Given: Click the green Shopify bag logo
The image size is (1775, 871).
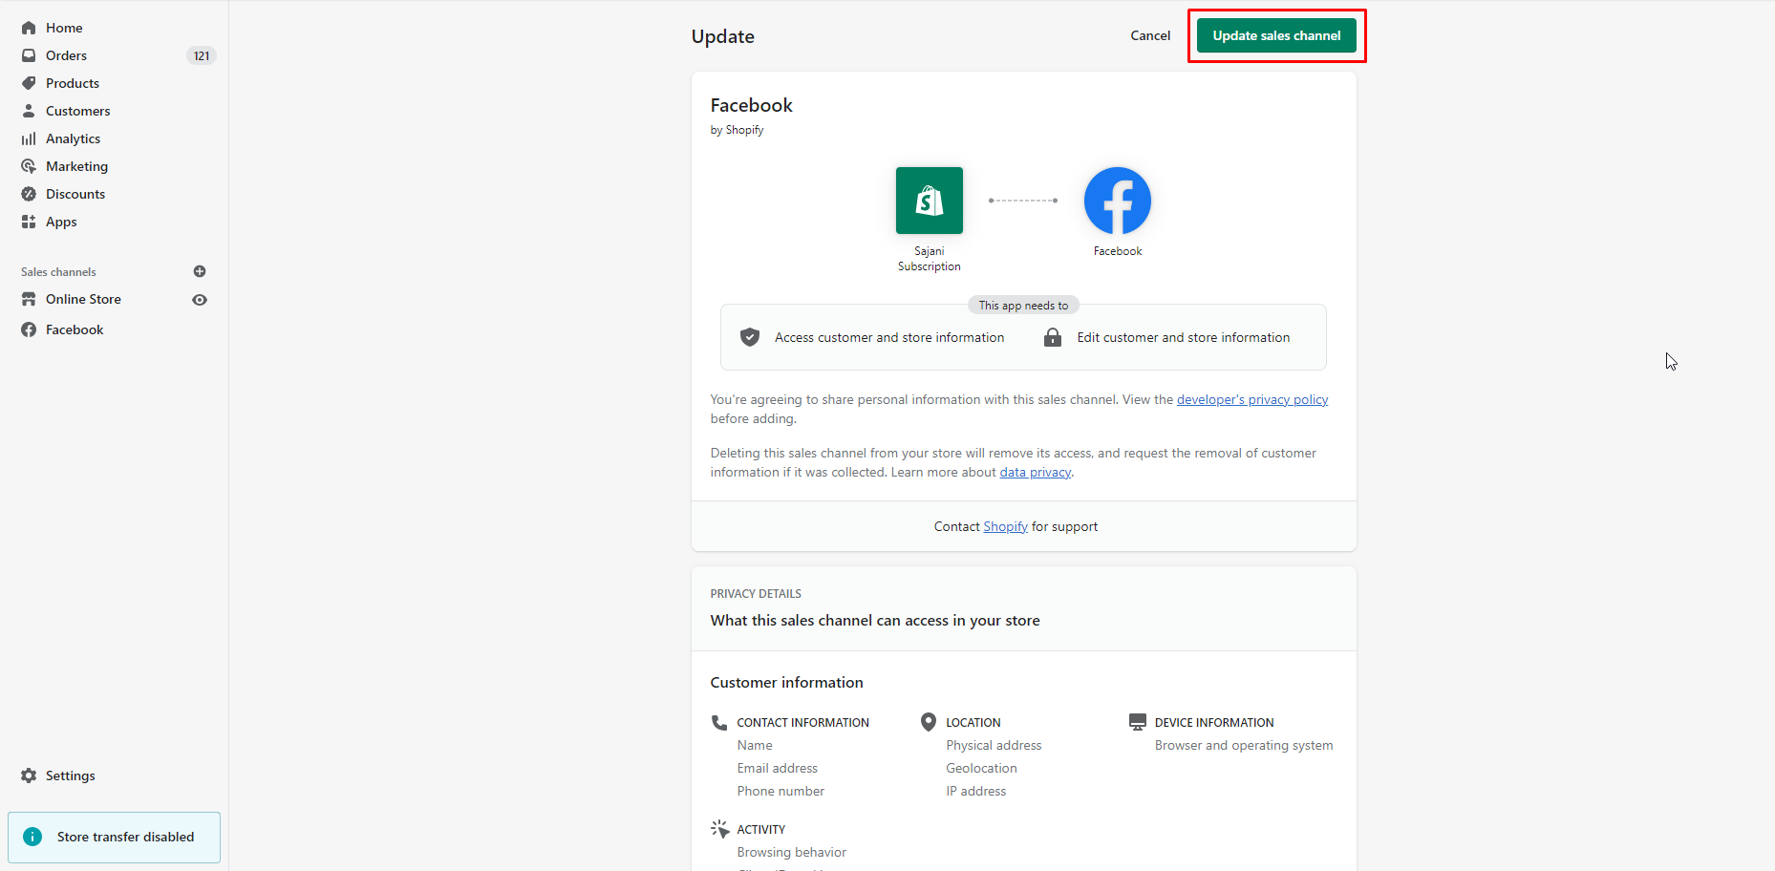Looking at the screenshot, I should click(x=930, y=201).
